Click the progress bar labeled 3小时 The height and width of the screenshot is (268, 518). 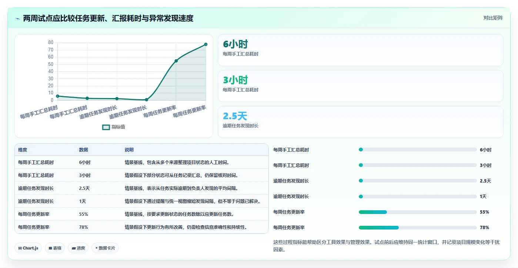(x=418, y=165)
